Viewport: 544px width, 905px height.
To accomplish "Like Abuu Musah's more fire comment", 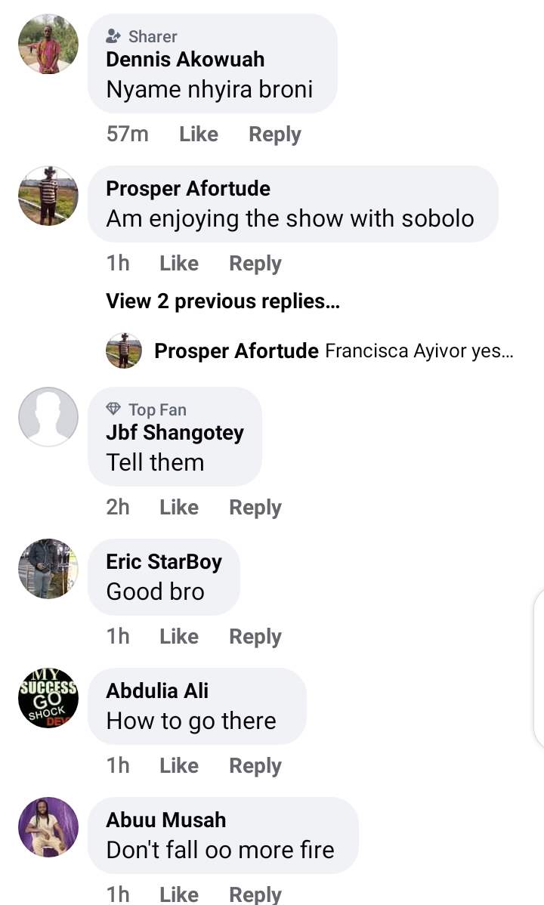I will 179,894.
